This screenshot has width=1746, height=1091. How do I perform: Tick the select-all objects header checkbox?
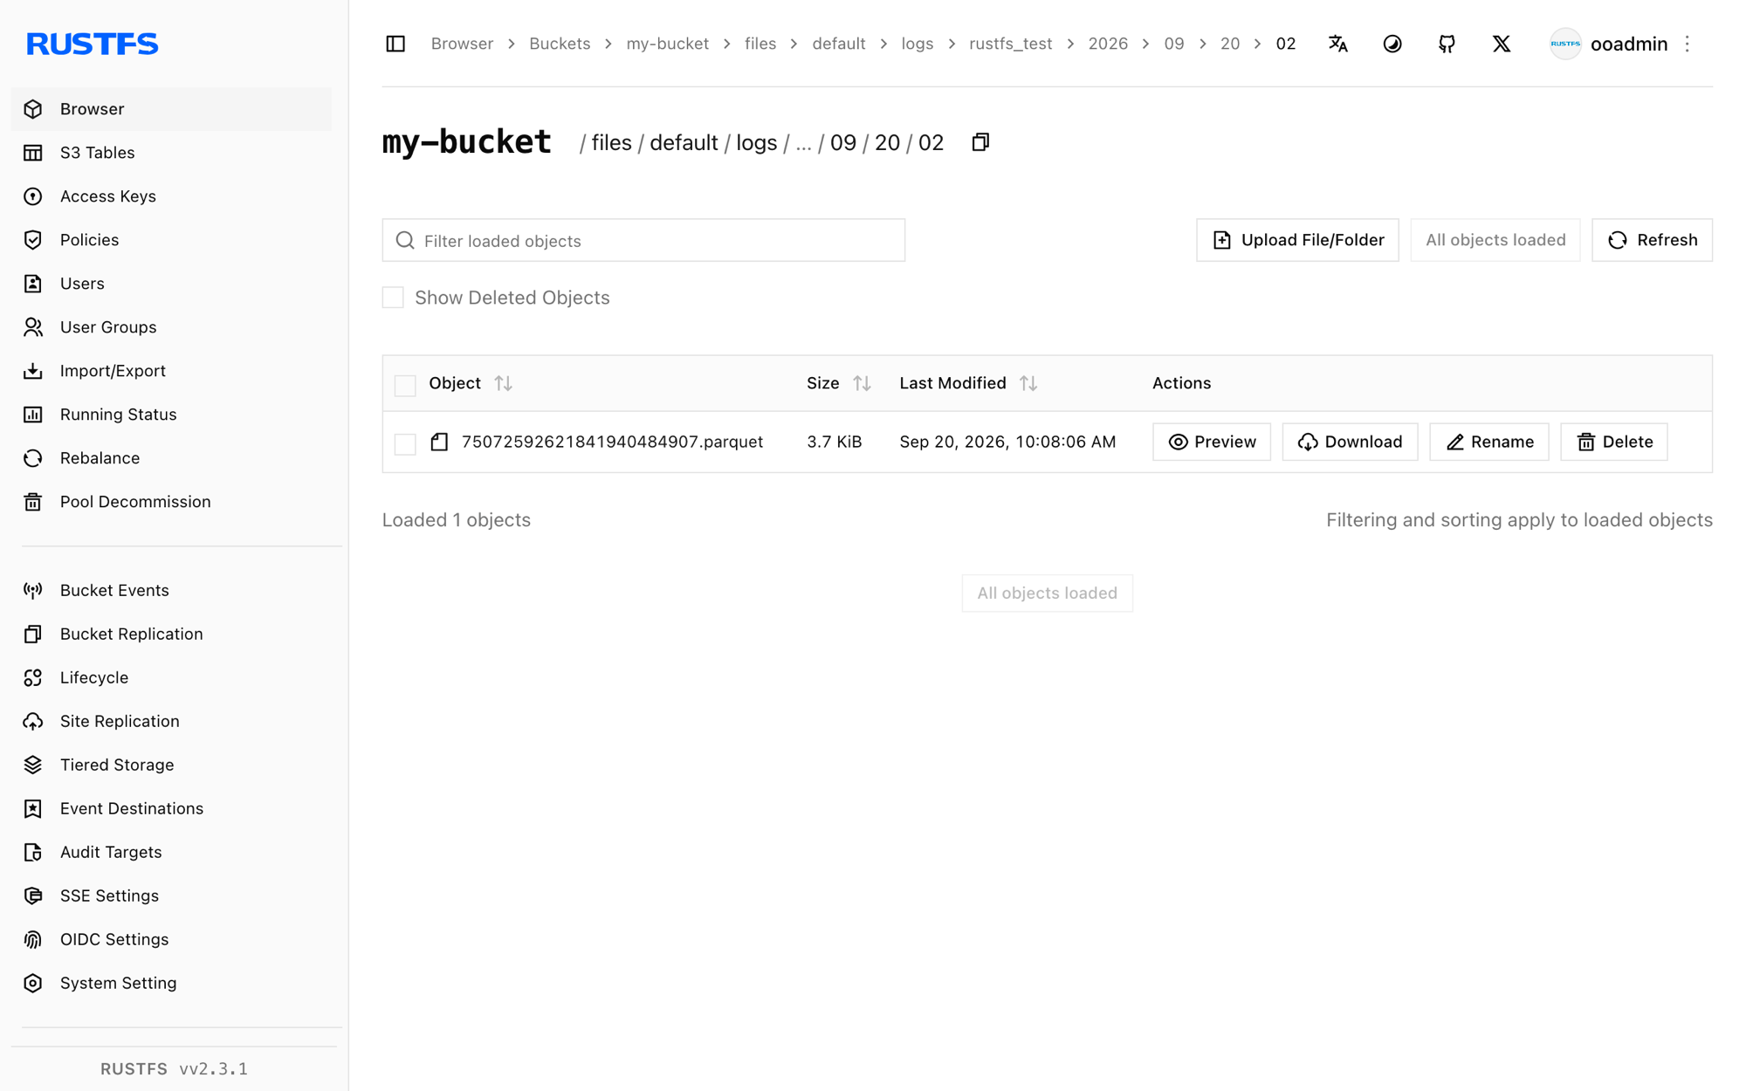point(405,385)
